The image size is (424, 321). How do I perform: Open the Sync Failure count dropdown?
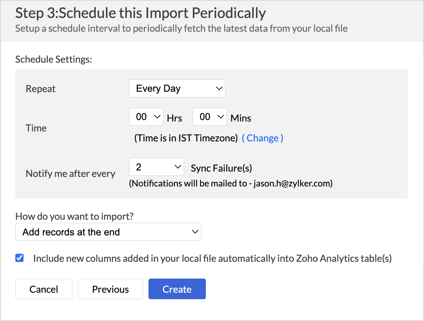pos(156,167)
